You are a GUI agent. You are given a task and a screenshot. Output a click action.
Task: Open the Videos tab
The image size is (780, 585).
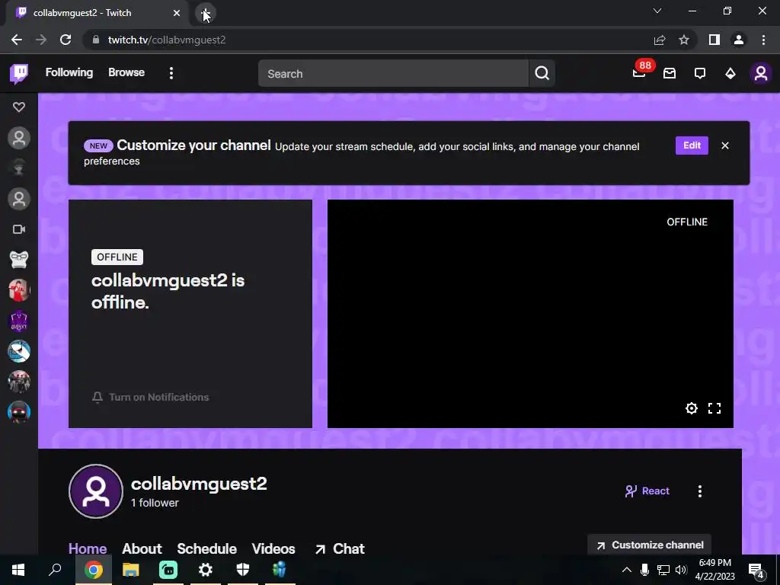tap(273, 548)
